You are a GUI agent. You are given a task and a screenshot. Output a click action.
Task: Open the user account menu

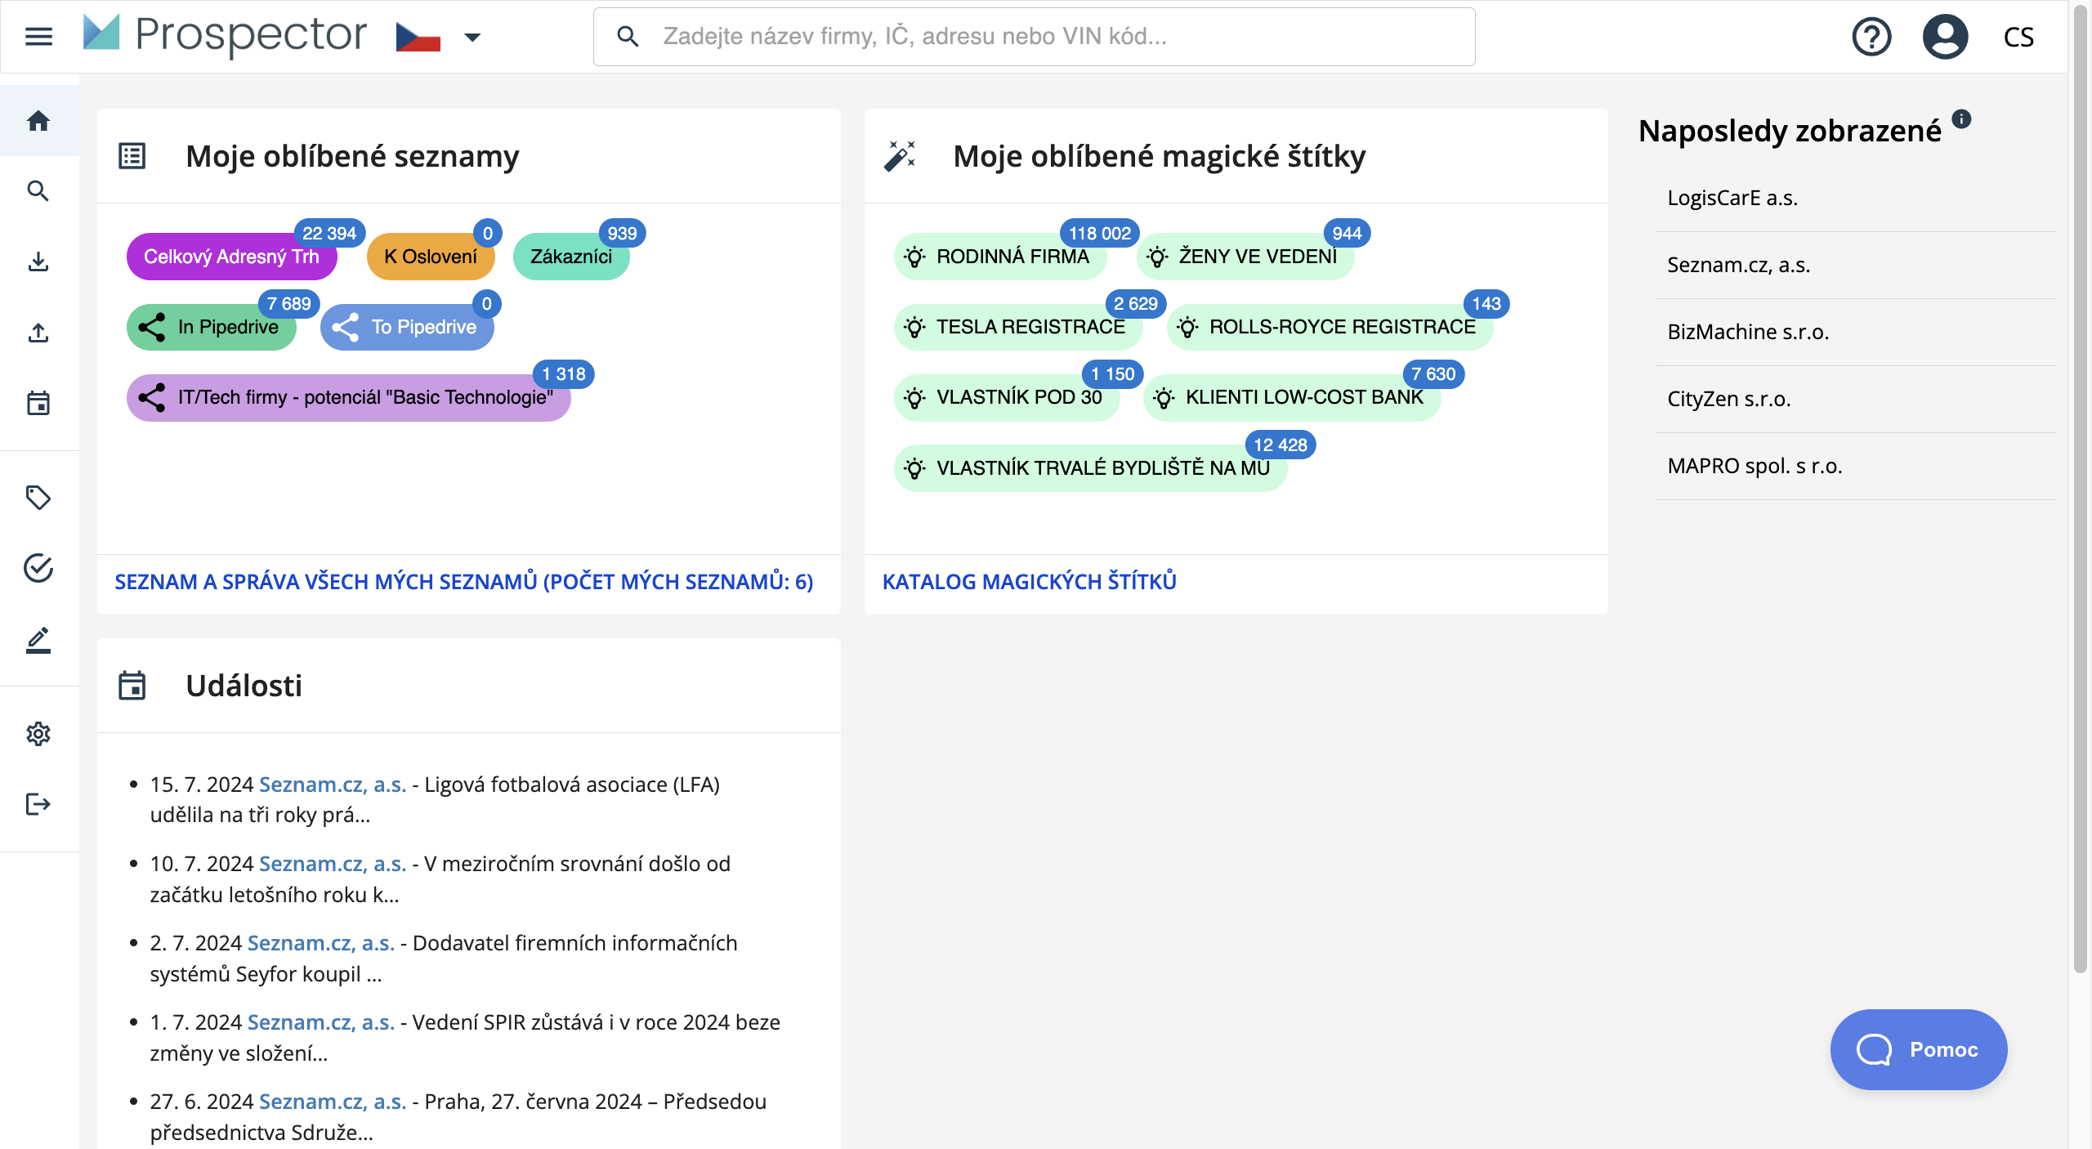1945,37
